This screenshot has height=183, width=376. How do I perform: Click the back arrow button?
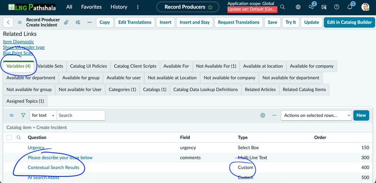point(8,22)
